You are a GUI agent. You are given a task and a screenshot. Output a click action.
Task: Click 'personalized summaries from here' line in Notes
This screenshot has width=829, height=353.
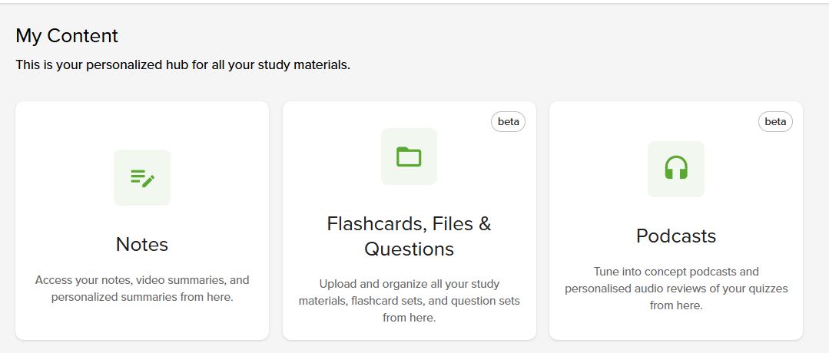tap(142, 297)
